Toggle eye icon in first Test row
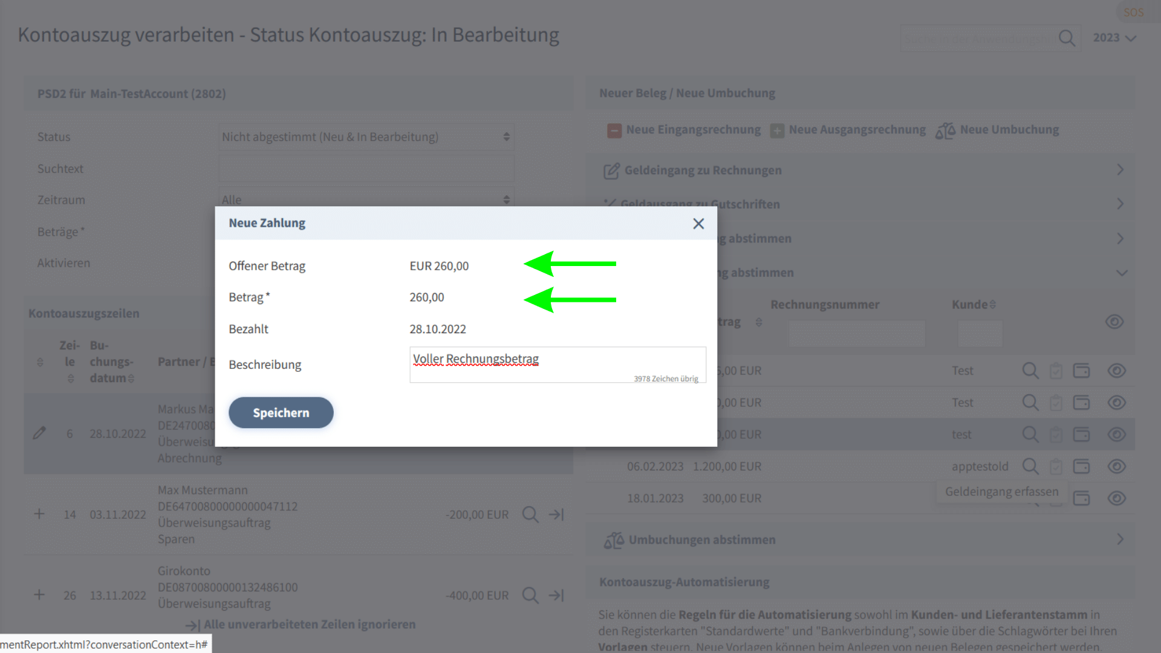1161x653 pixels. pyautogui.click(x=1116, y=371)
